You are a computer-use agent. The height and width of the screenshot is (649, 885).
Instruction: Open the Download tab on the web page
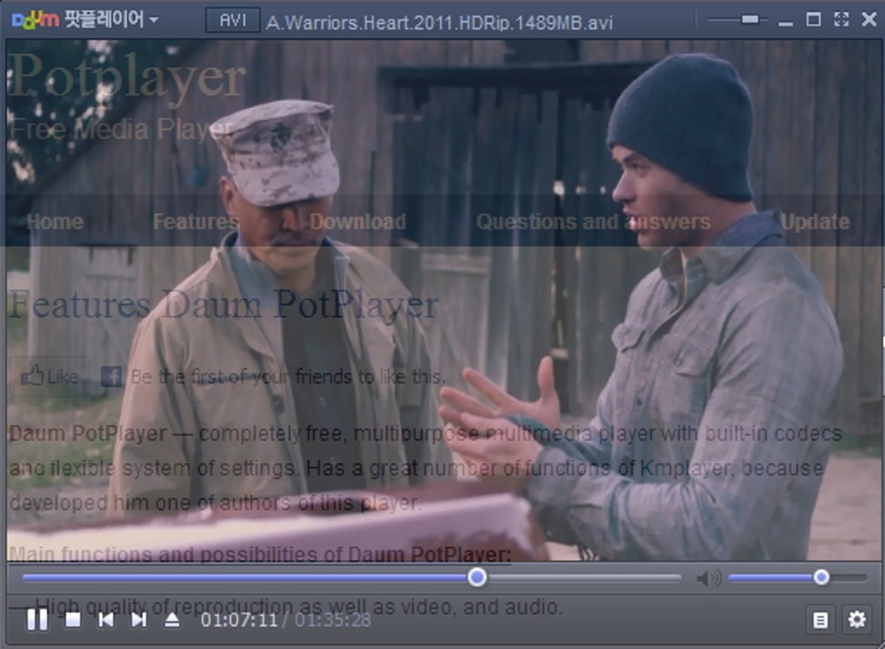(x=357, y=222)
